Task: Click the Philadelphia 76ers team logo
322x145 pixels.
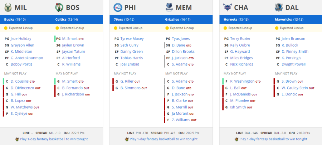Action: 118,7
